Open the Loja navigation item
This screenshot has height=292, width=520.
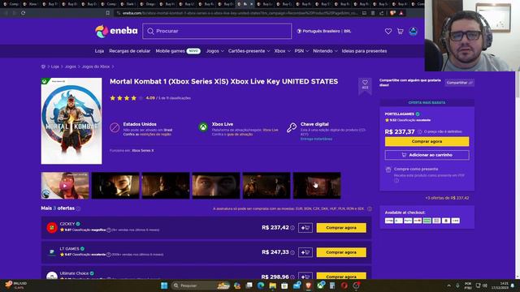coord(99,51)
